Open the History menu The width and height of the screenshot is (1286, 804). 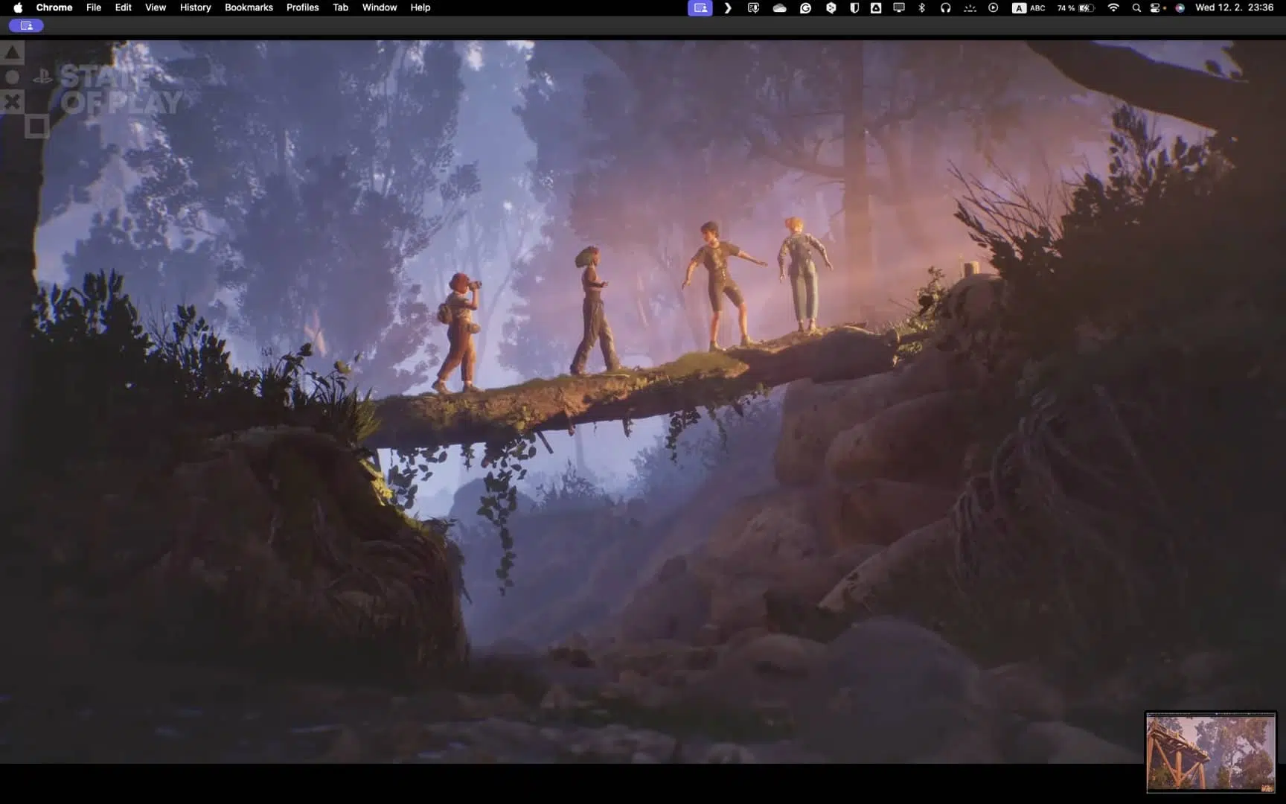[x=196, y=7]
